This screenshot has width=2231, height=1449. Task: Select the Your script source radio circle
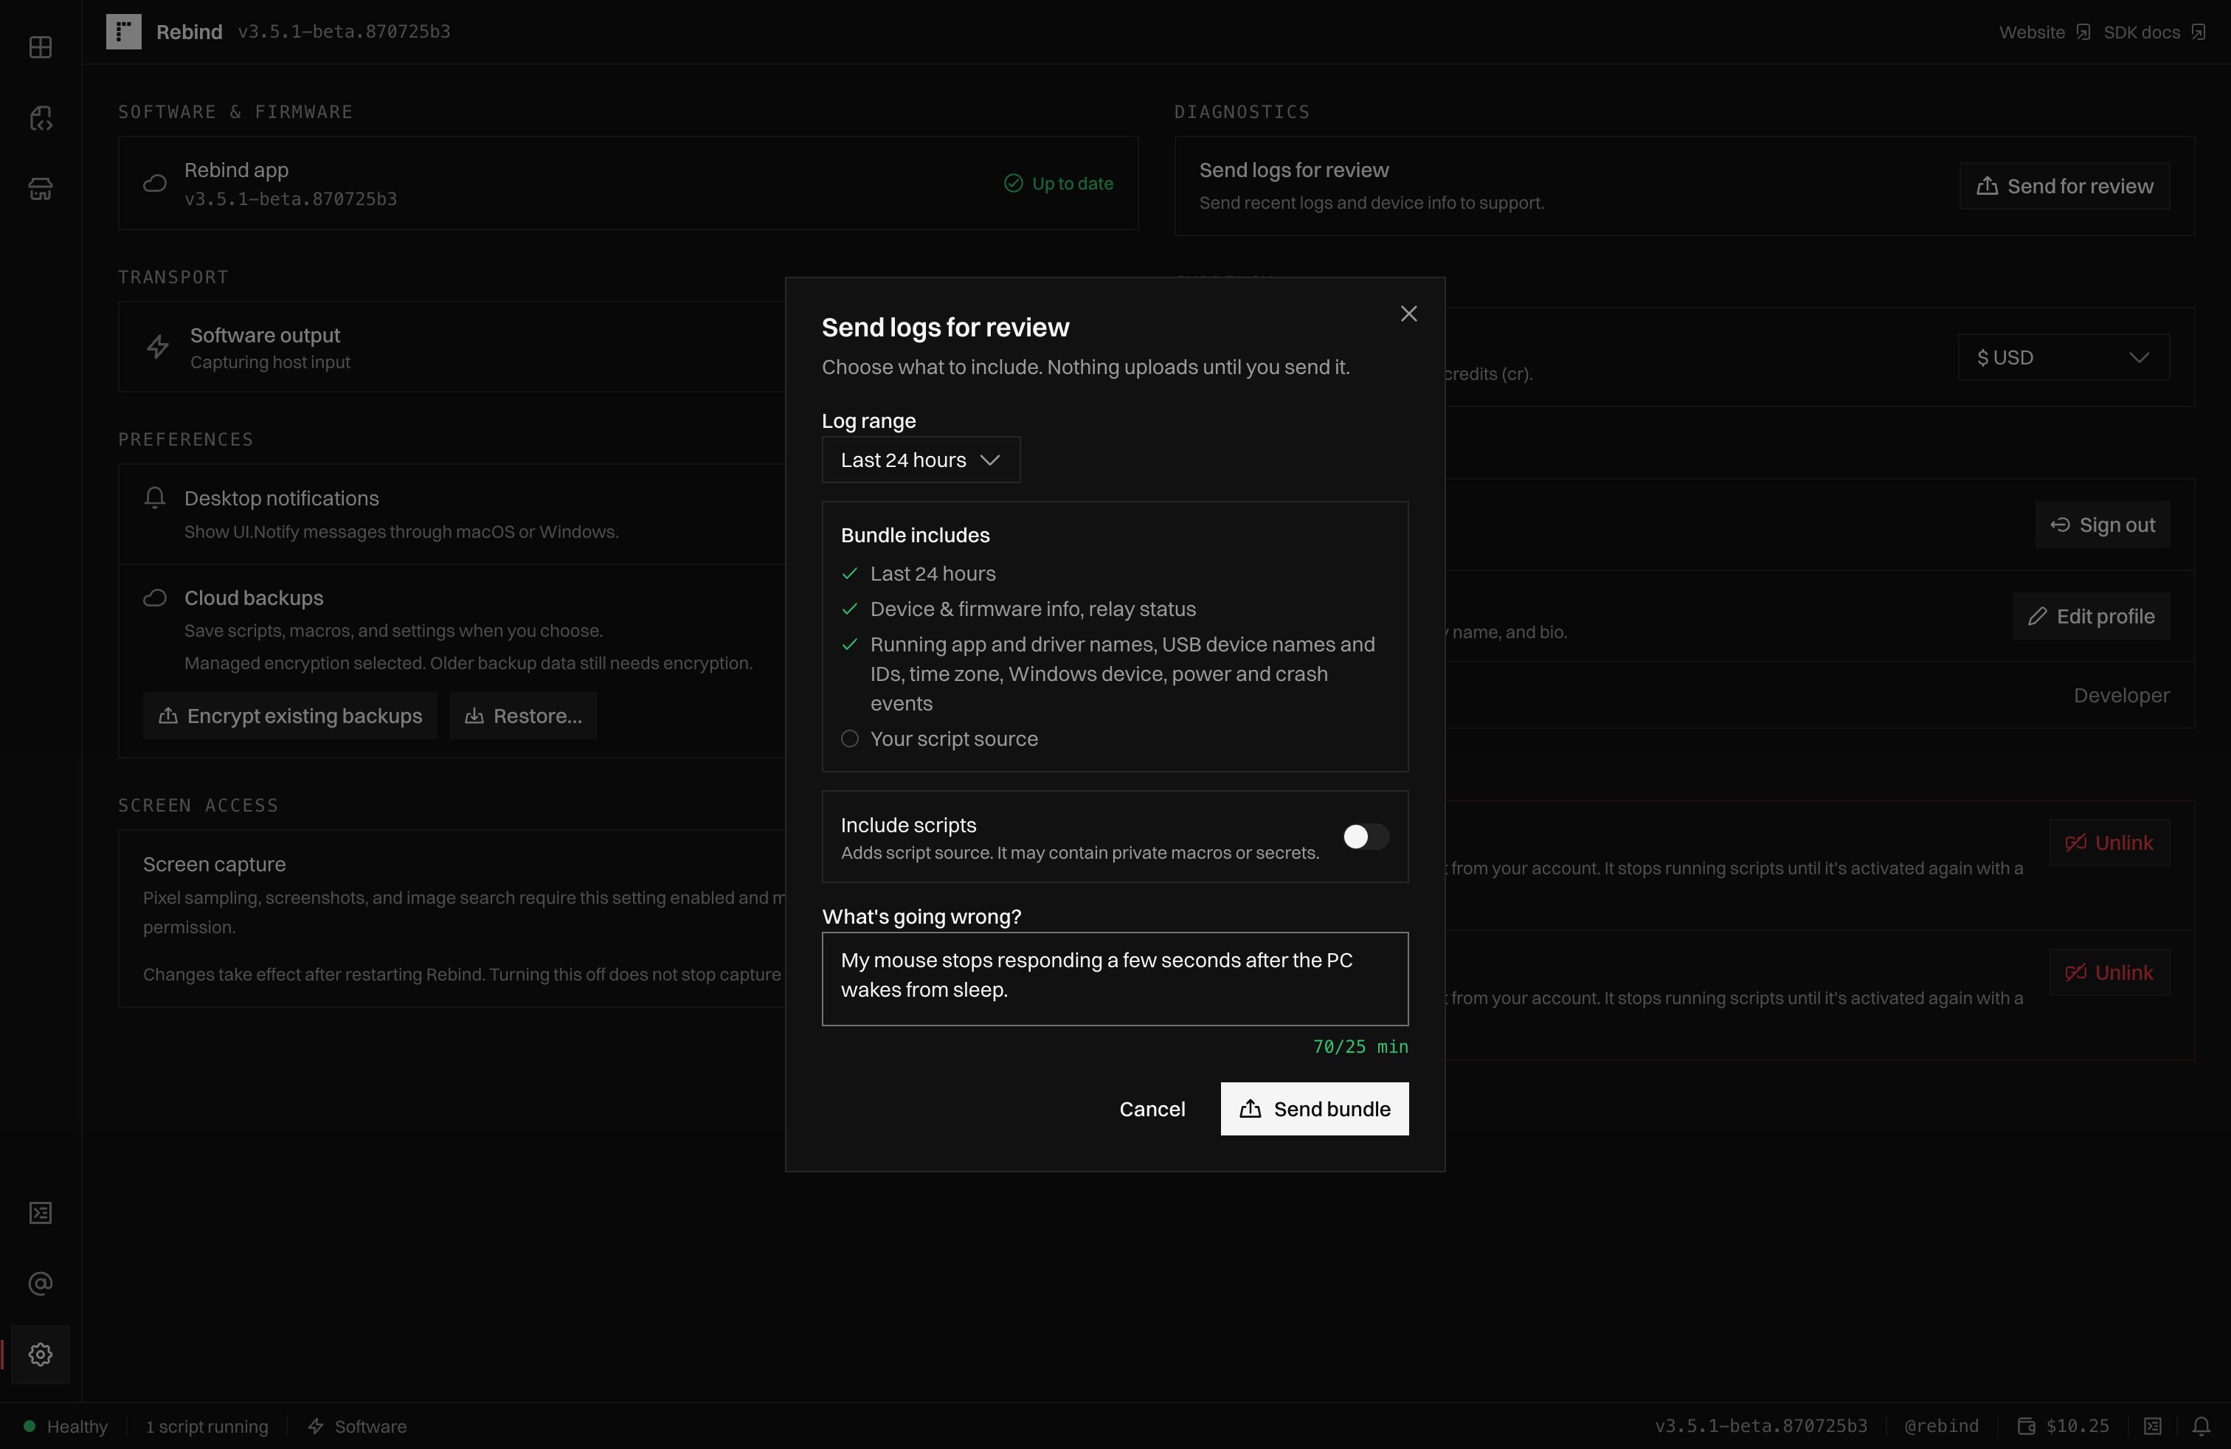(x=849, y=739)
